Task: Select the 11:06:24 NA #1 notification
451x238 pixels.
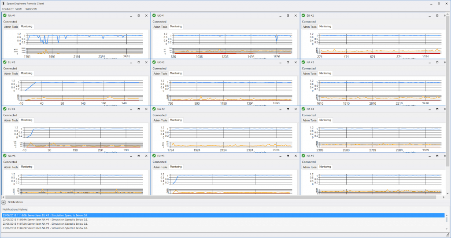Action: pos(223,228)
